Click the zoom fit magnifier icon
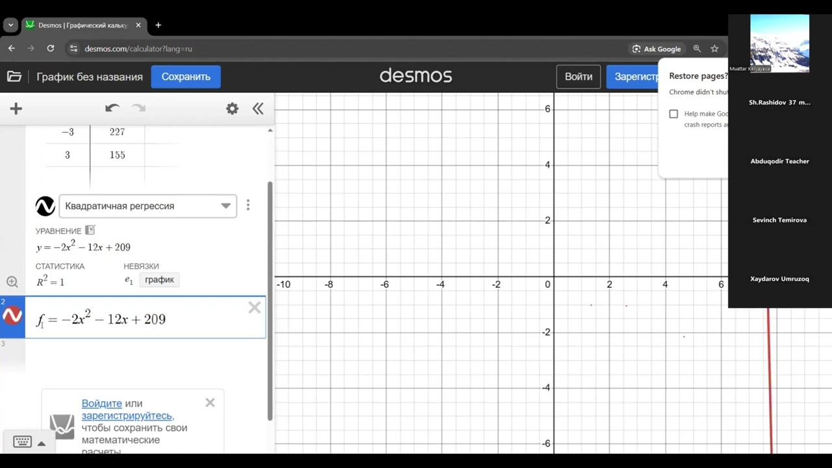This screenshot has width=832, height=468. [x=12, y=282]
